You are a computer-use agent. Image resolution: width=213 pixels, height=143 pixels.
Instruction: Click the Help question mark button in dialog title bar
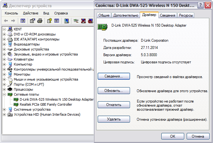tap(200, 5)
